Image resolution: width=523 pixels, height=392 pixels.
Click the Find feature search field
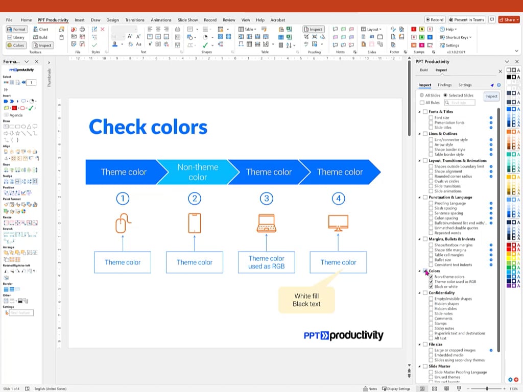(21, 313)
